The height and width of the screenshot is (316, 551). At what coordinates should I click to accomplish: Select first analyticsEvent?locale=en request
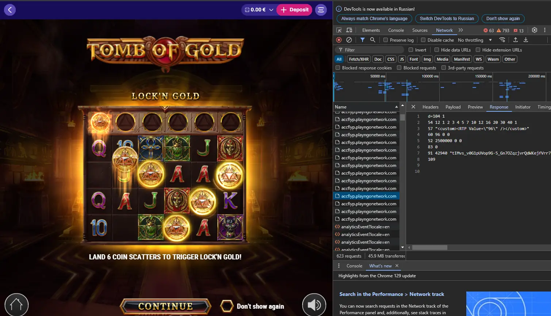[x=366, y=227]
